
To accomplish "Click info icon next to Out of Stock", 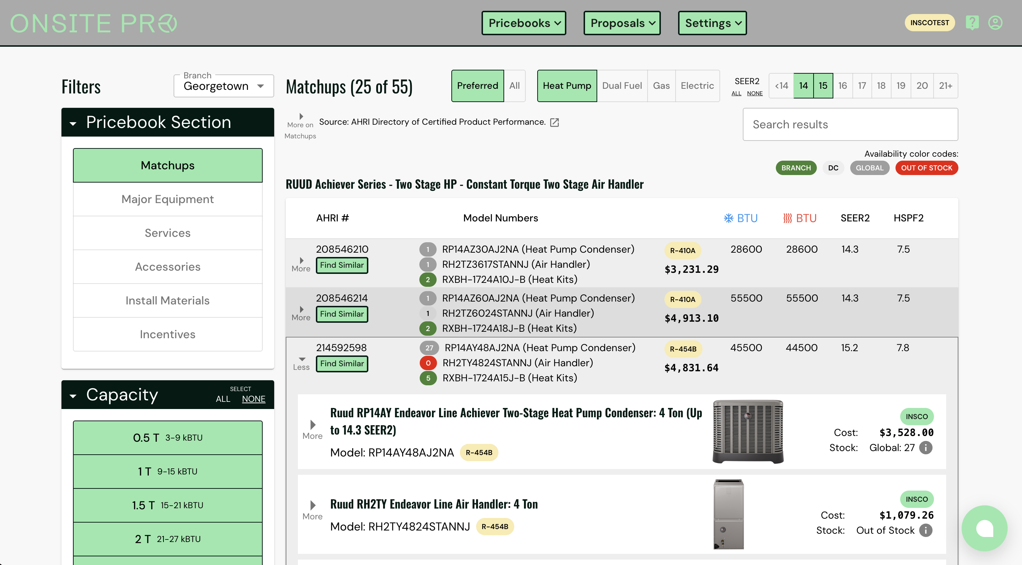I will pos(926,530).
